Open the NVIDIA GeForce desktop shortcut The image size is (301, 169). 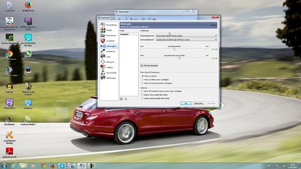click(9, 39)
